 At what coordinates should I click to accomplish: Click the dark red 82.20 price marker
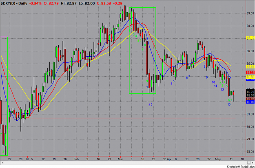(251, 99)
